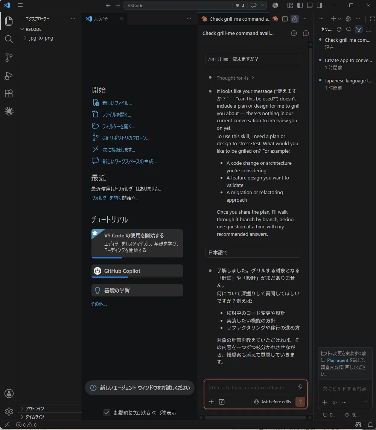Show session history clock icon in Claude panel
376x430 pixels.
(x=294, y=33)
